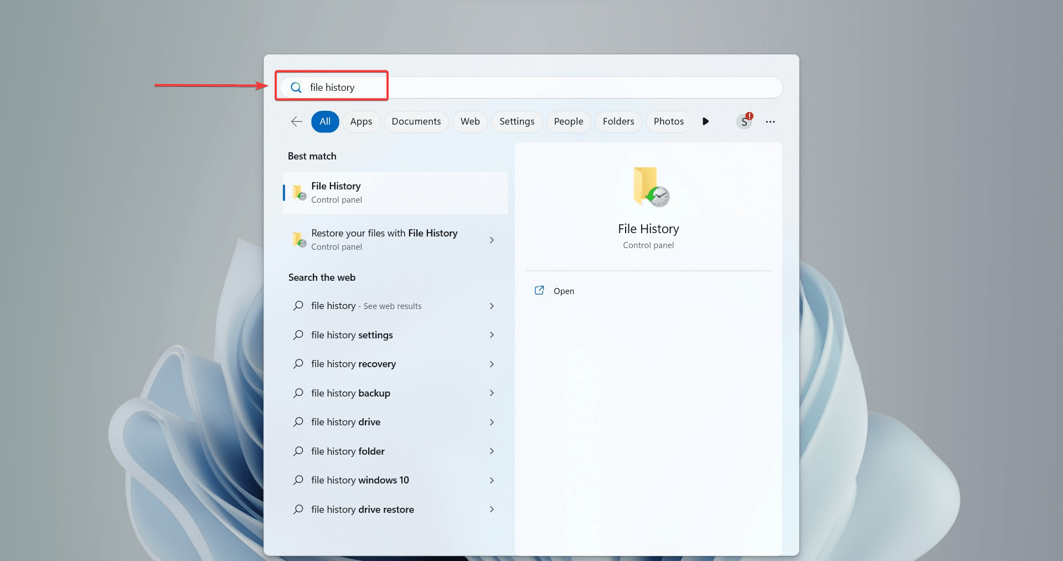Click the large File History preview icon
The height and width of the screenshot is (561, 1063).
(x=651, y=187)
